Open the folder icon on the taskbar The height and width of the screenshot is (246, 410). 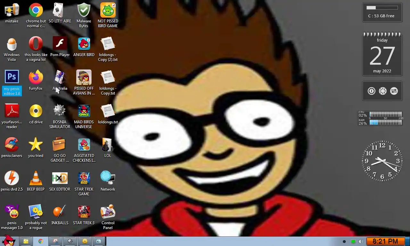[26, 241]
